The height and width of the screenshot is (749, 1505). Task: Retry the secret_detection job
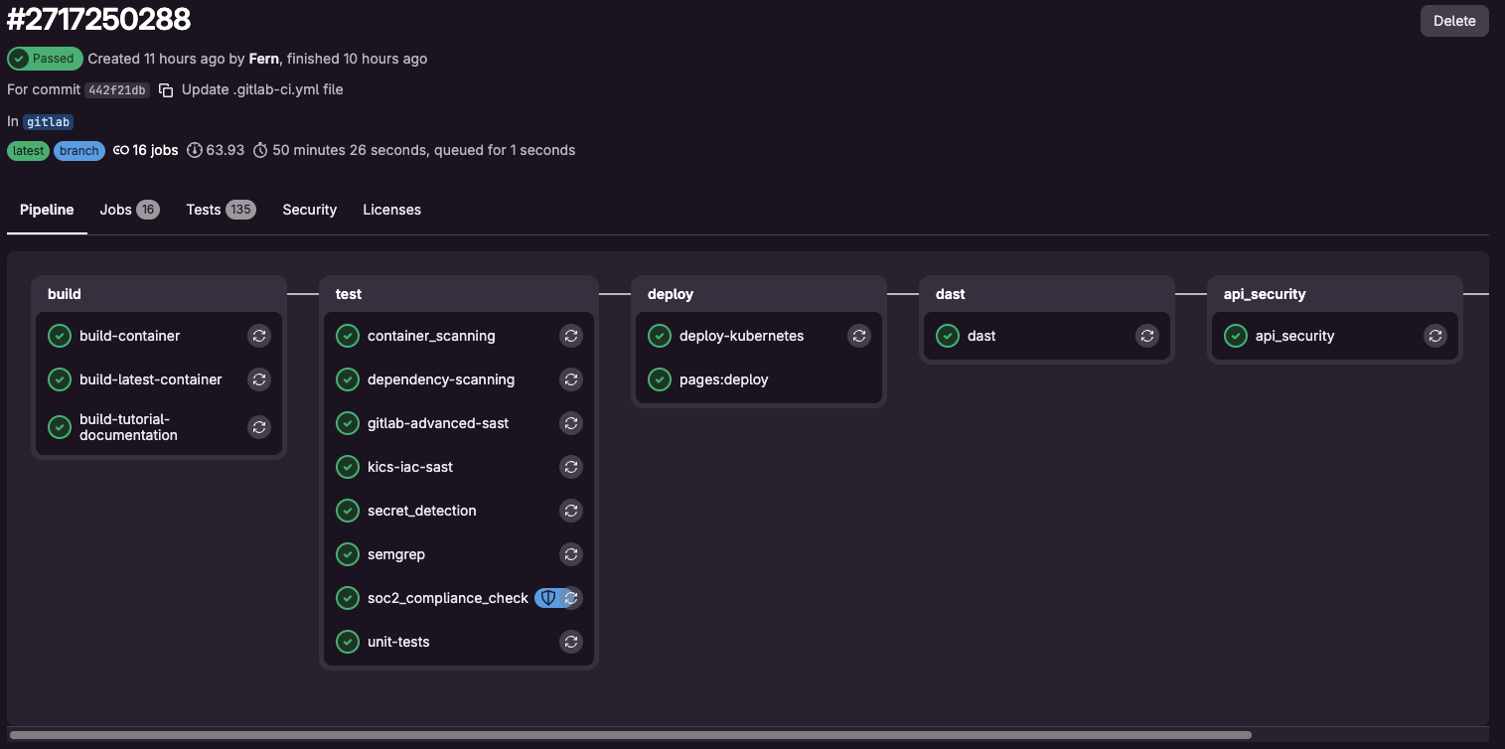tap(571, 511)
